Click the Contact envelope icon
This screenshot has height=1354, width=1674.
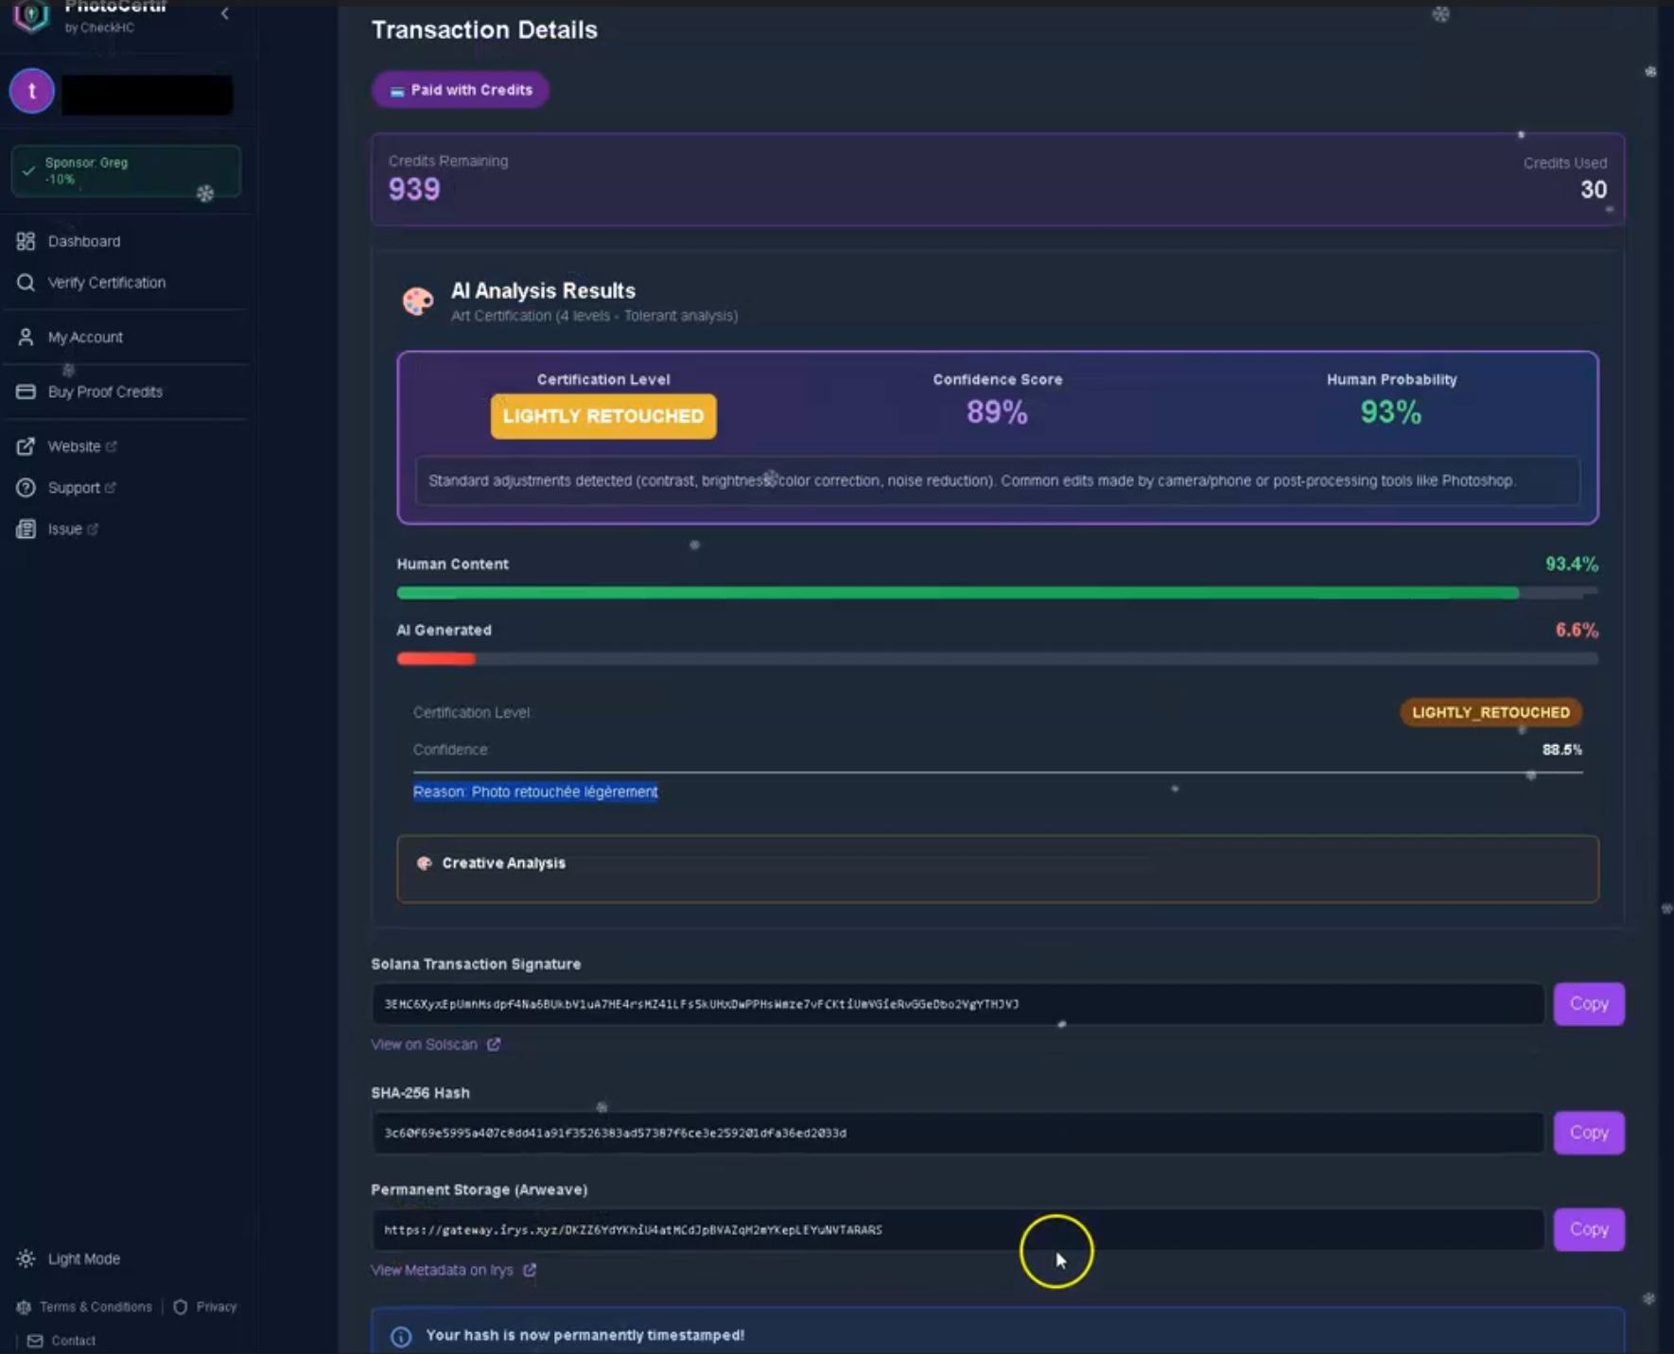click(36, 1339)
